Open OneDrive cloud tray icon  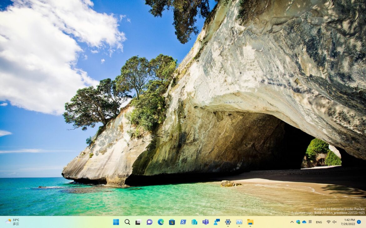pyautogui.click(x=304, y=222)
